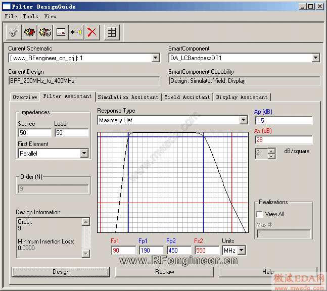Click the Fs2 frequency field
This screenshot has width=327, height=291.
click(207, 250)
